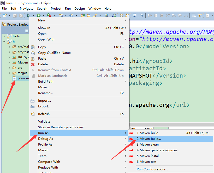The height and width of the screenshot is (173, 214).
Task: Open the New submenu in context menu
Action: pos(79,20)
